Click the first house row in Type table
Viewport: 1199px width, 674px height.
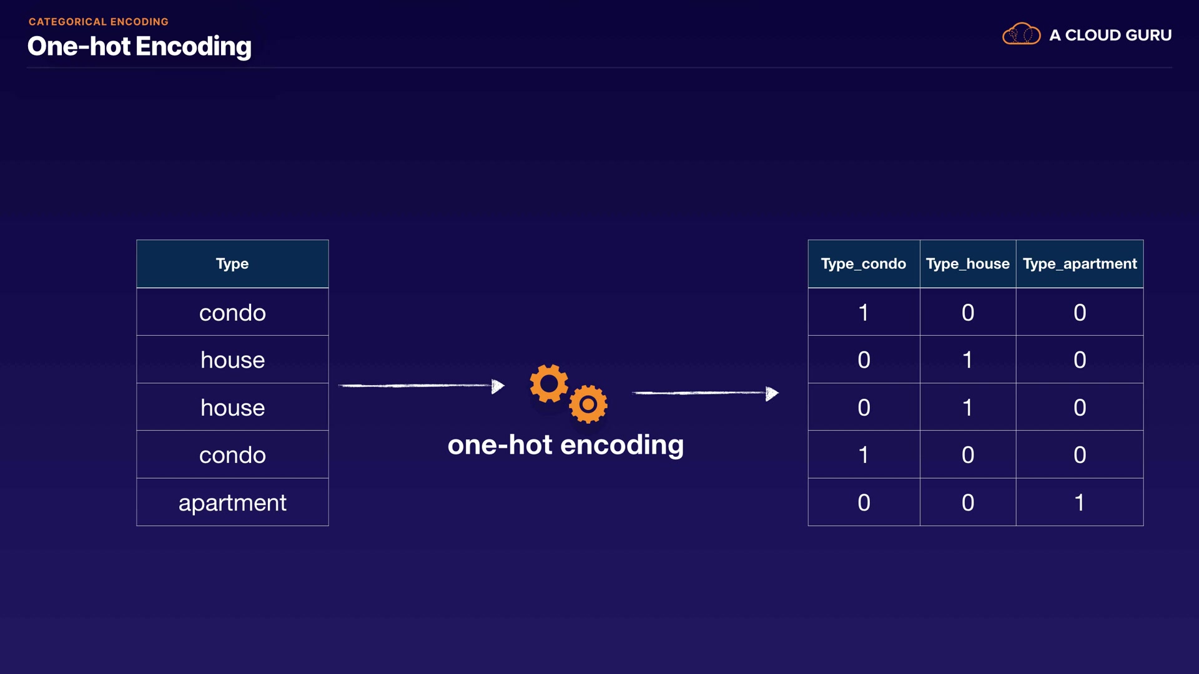coord(232,360)
